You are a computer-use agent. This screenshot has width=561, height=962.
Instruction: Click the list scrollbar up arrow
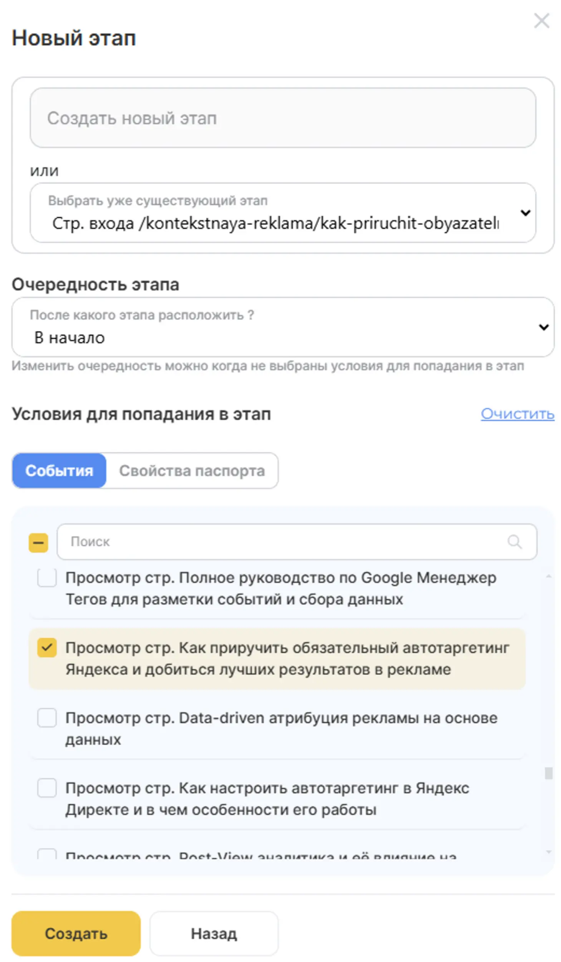(549, 576)
